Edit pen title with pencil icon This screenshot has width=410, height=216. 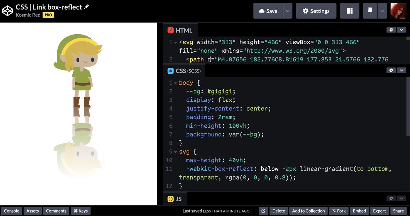(x=87, y=7)
